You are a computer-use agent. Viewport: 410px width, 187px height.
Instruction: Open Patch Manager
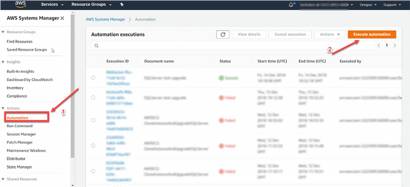[x=20, y=142]
